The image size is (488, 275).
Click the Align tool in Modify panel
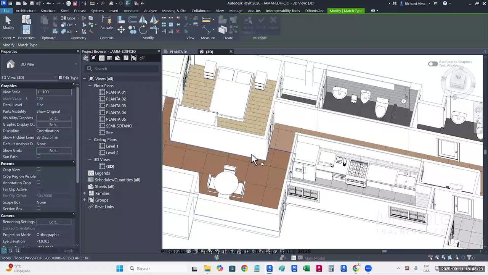pos(121,20)
